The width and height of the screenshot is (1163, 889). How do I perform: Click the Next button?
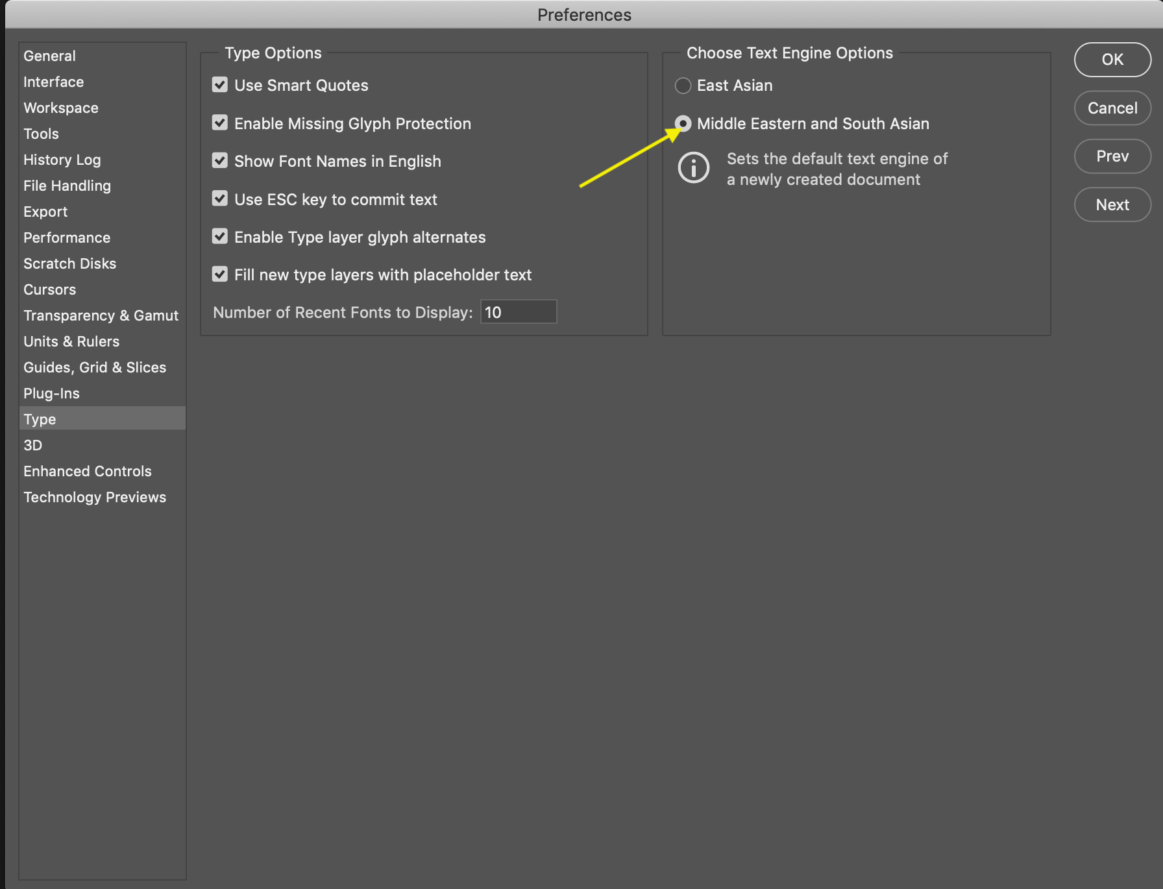point(1112,205)
